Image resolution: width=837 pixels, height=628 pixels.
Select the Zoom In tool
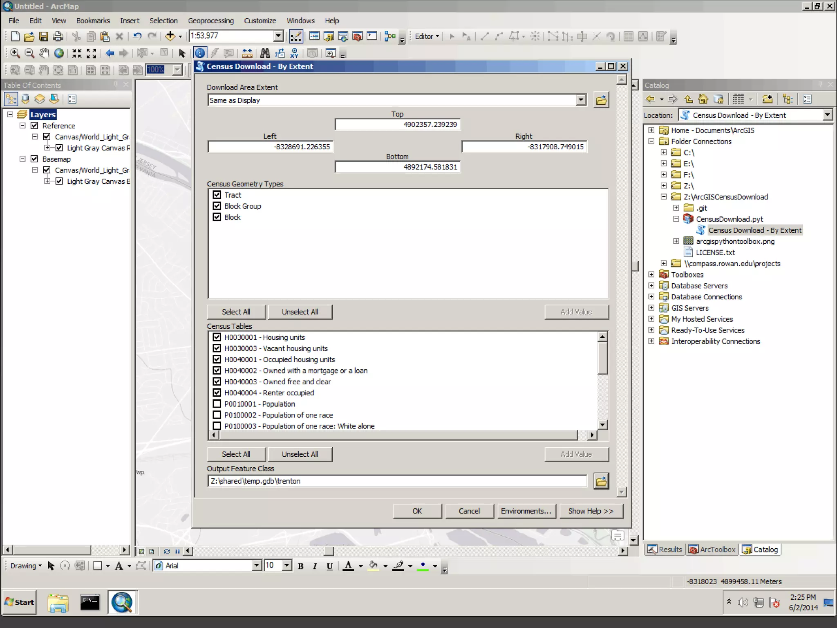[x=15, y=53]
